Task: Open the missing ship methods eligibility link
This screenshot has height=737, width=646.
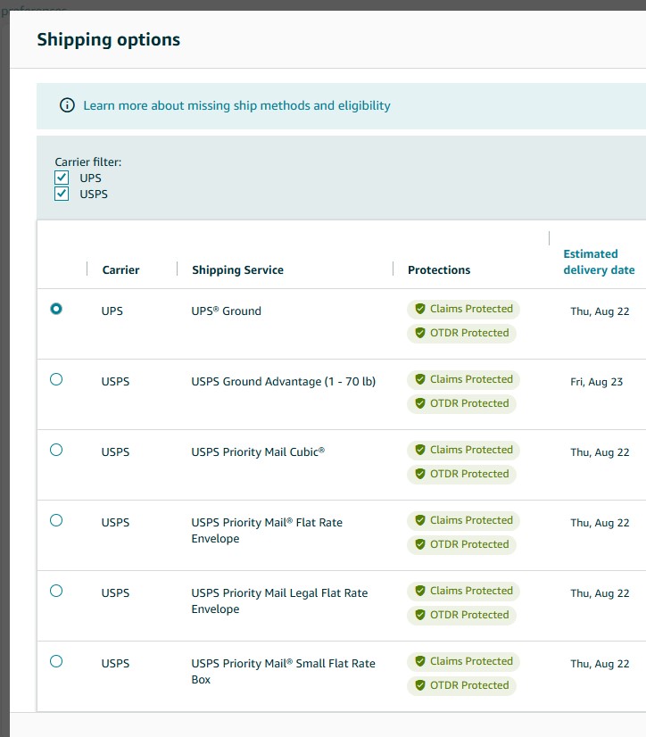Action: pos(237,106)
